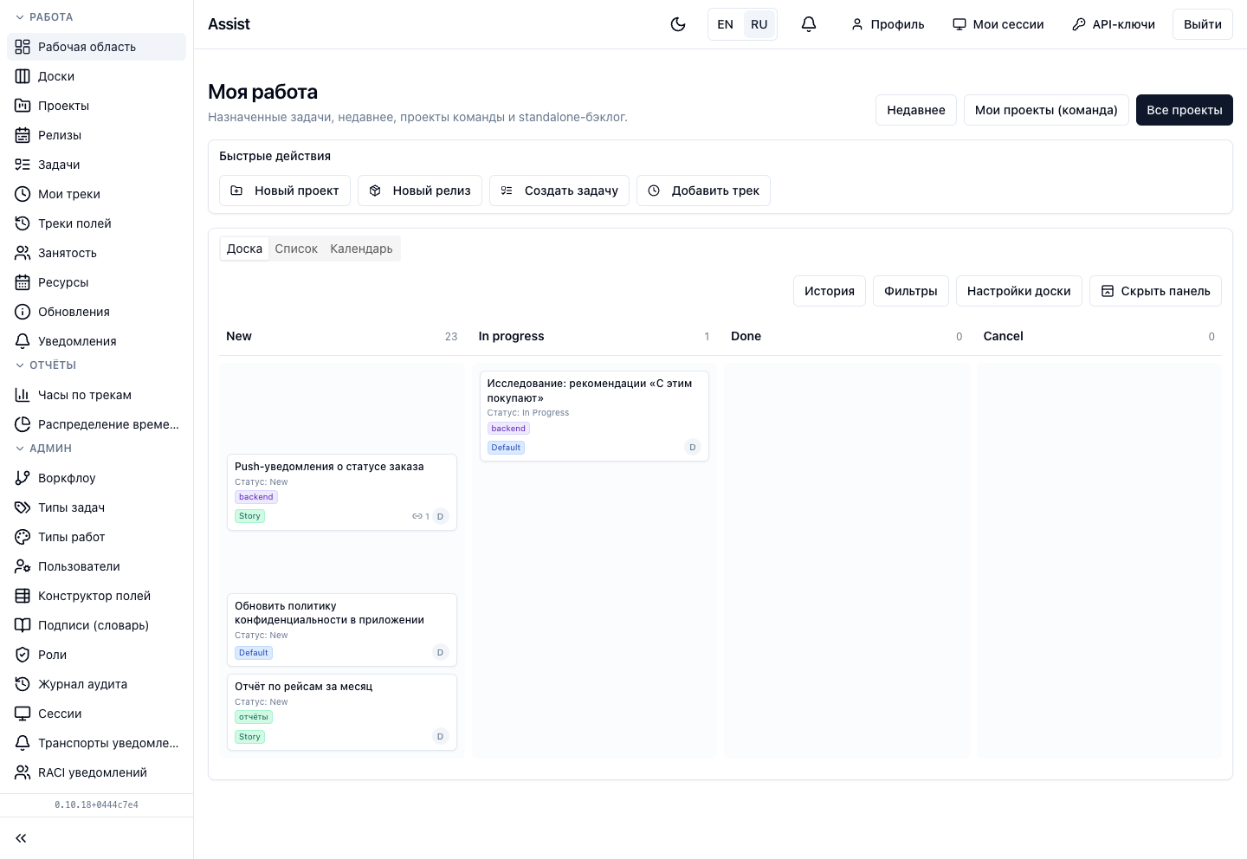Open Конструктор полей page
The height and width of the screenshot is (859, 1247).
point(96,596)
